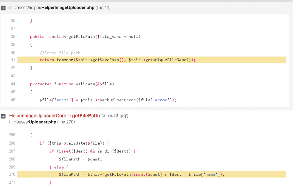Collapse the HelperImageUploader.php trace block

pos(3,8)
